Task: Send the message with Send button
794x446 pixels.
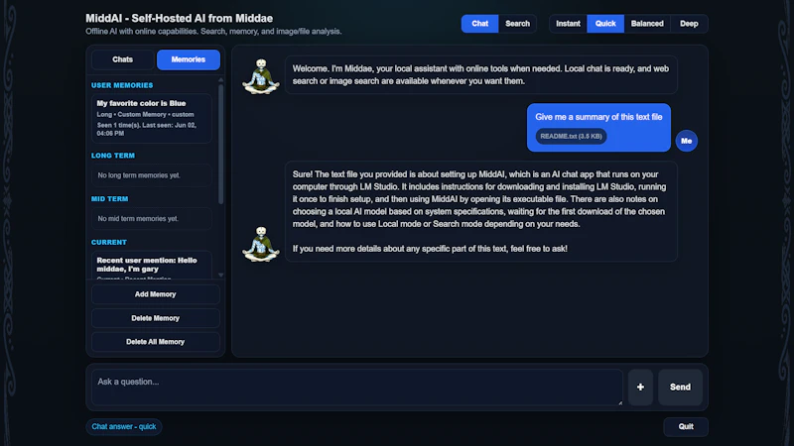Action: 680,387
